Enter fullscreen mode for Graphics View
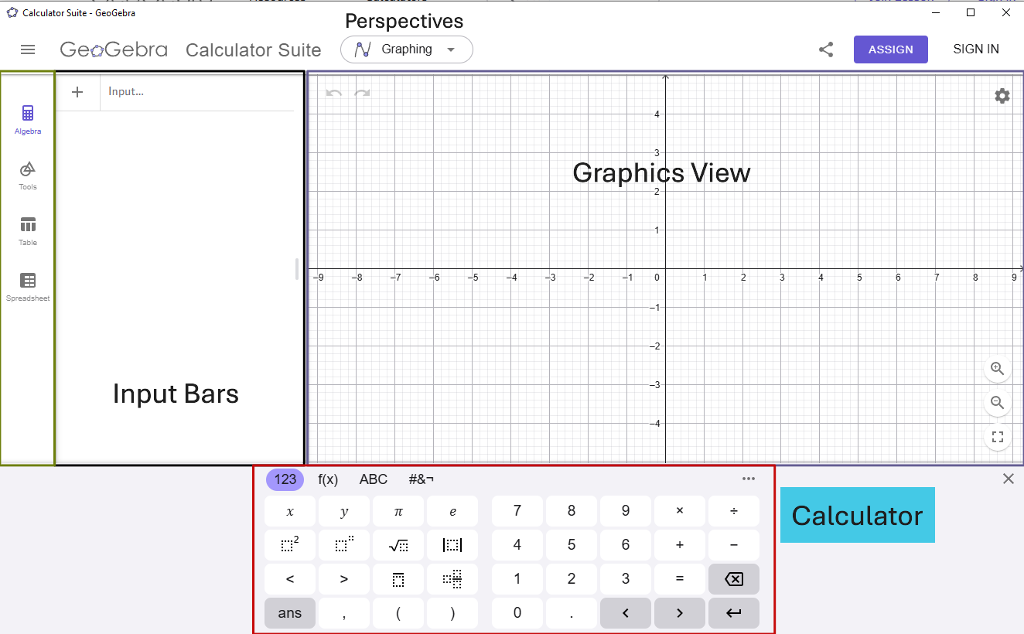The width and height of the screenshot is (1024, 634). 997,437
